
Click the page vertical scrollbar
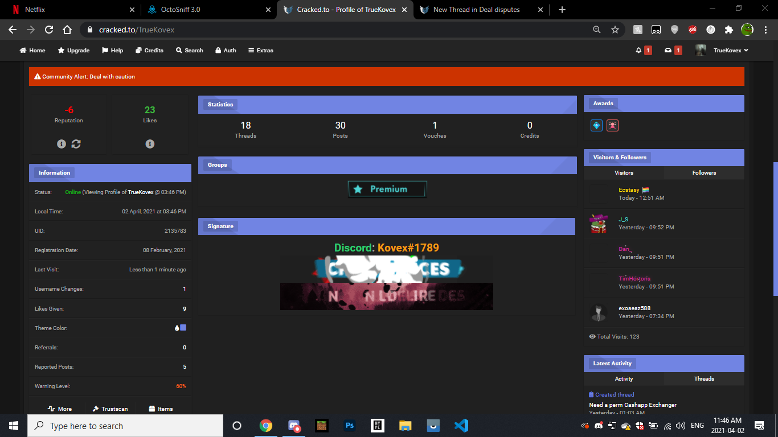(775, 229)
